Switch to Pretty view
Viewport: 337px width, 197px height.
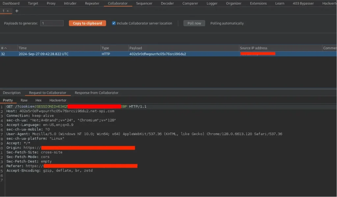pos(8,100)
